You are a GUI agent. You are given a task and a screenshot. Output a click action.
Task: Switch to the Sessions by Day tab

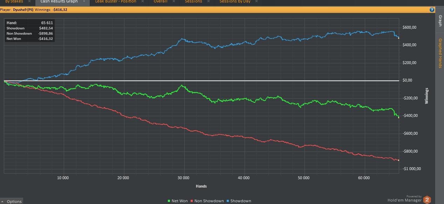235,1
